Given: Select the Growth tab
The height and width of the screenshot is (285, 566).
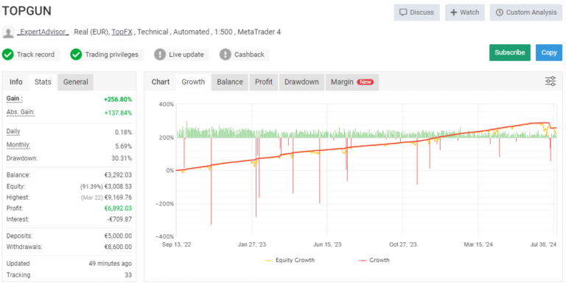Looking at the screenshot, I should (x=193, y=82).
